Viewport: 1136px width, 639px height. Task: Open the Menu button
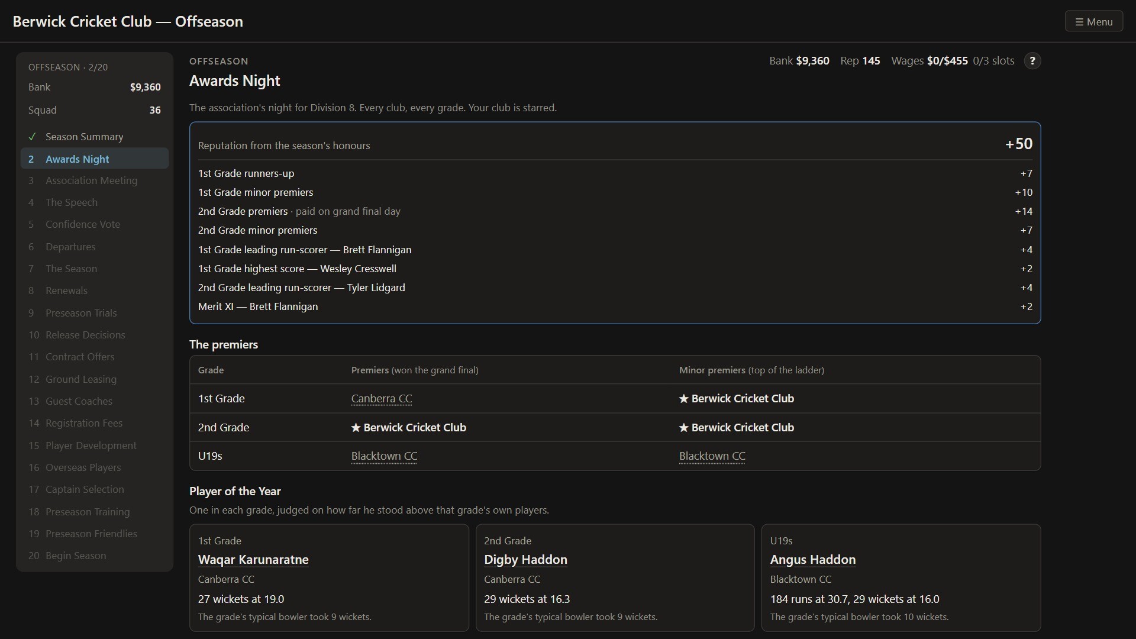[x=1093, y=22]
